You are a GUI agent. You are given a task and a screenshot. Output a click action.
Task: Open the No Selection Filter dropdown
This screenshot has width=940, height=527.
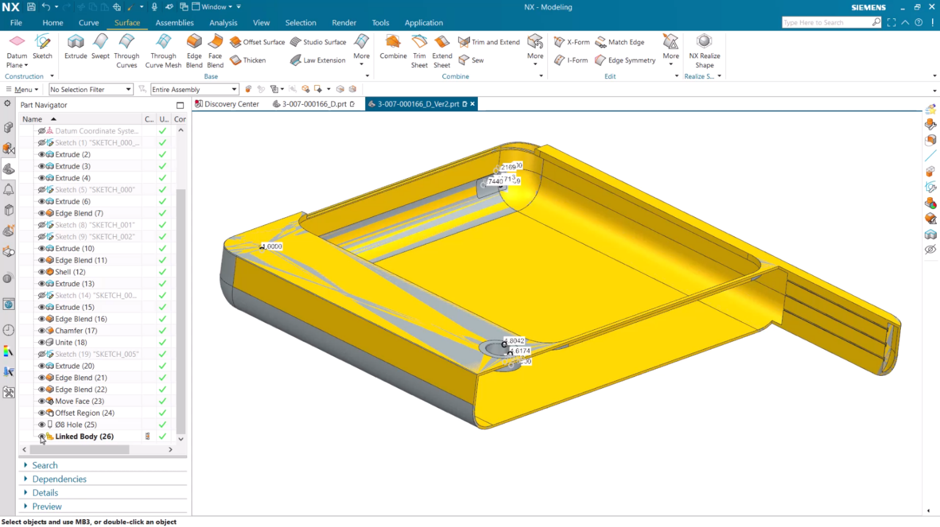coord(91,89)
